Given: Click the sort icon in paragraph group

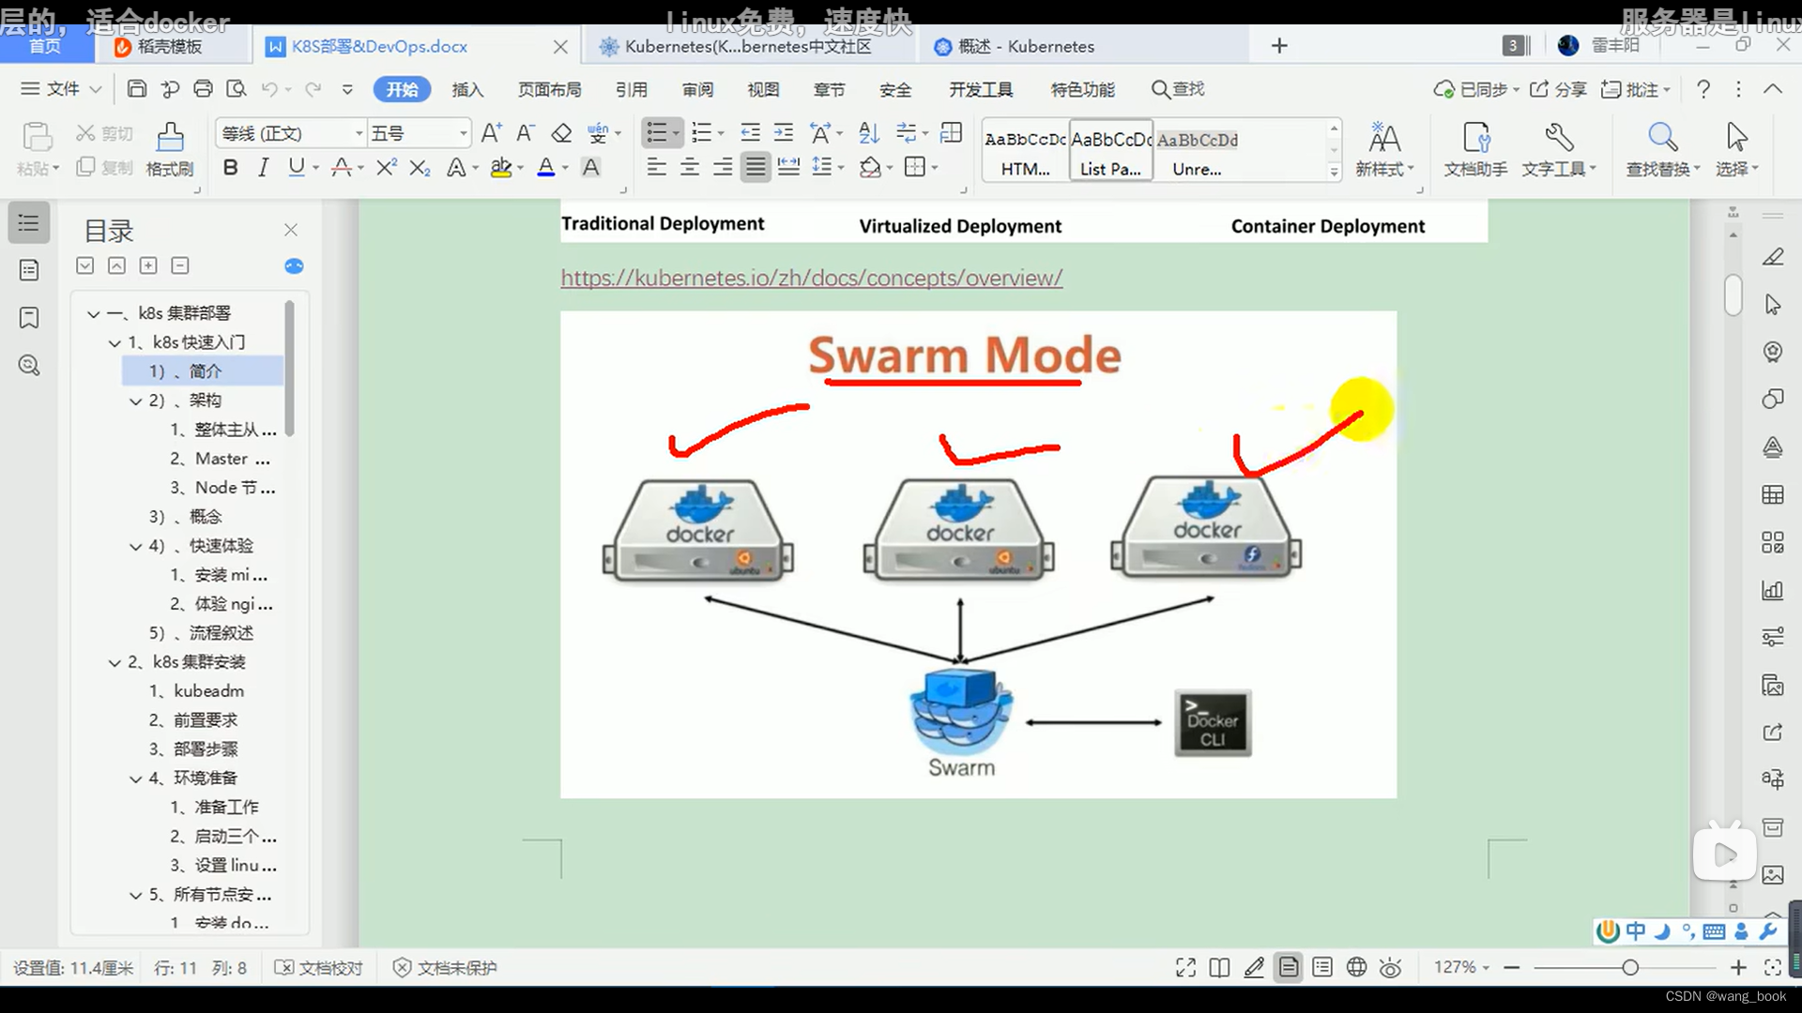Looking at the screenshot, I should click(x=869, y=133).
